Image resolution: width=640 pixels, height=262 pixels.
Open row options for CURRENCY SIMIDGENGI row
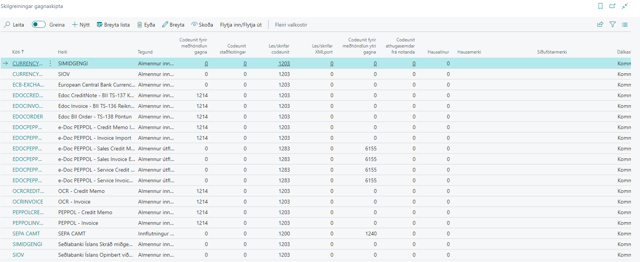[x=50, y=63]
